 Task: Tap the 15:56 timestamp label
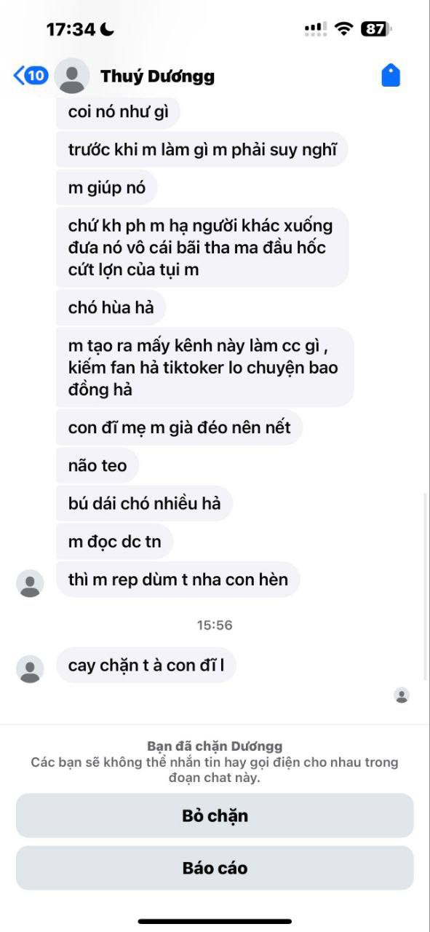point(215,625)
